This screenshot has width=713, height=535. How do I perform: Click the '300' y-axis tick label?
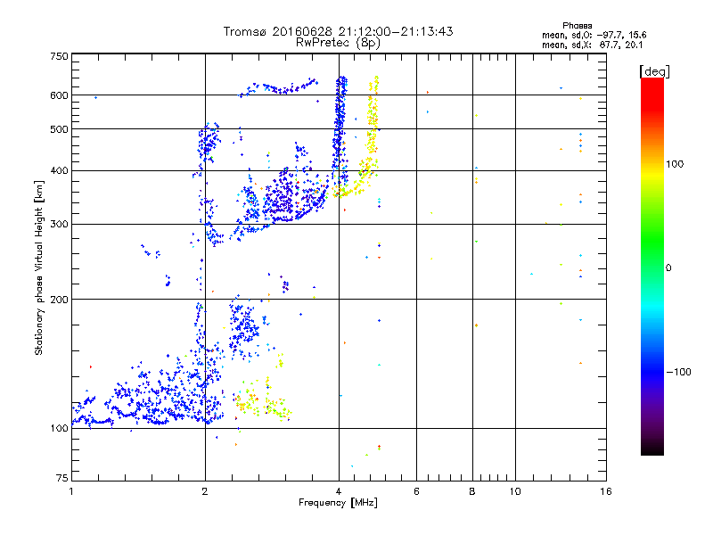coord(59,225)
